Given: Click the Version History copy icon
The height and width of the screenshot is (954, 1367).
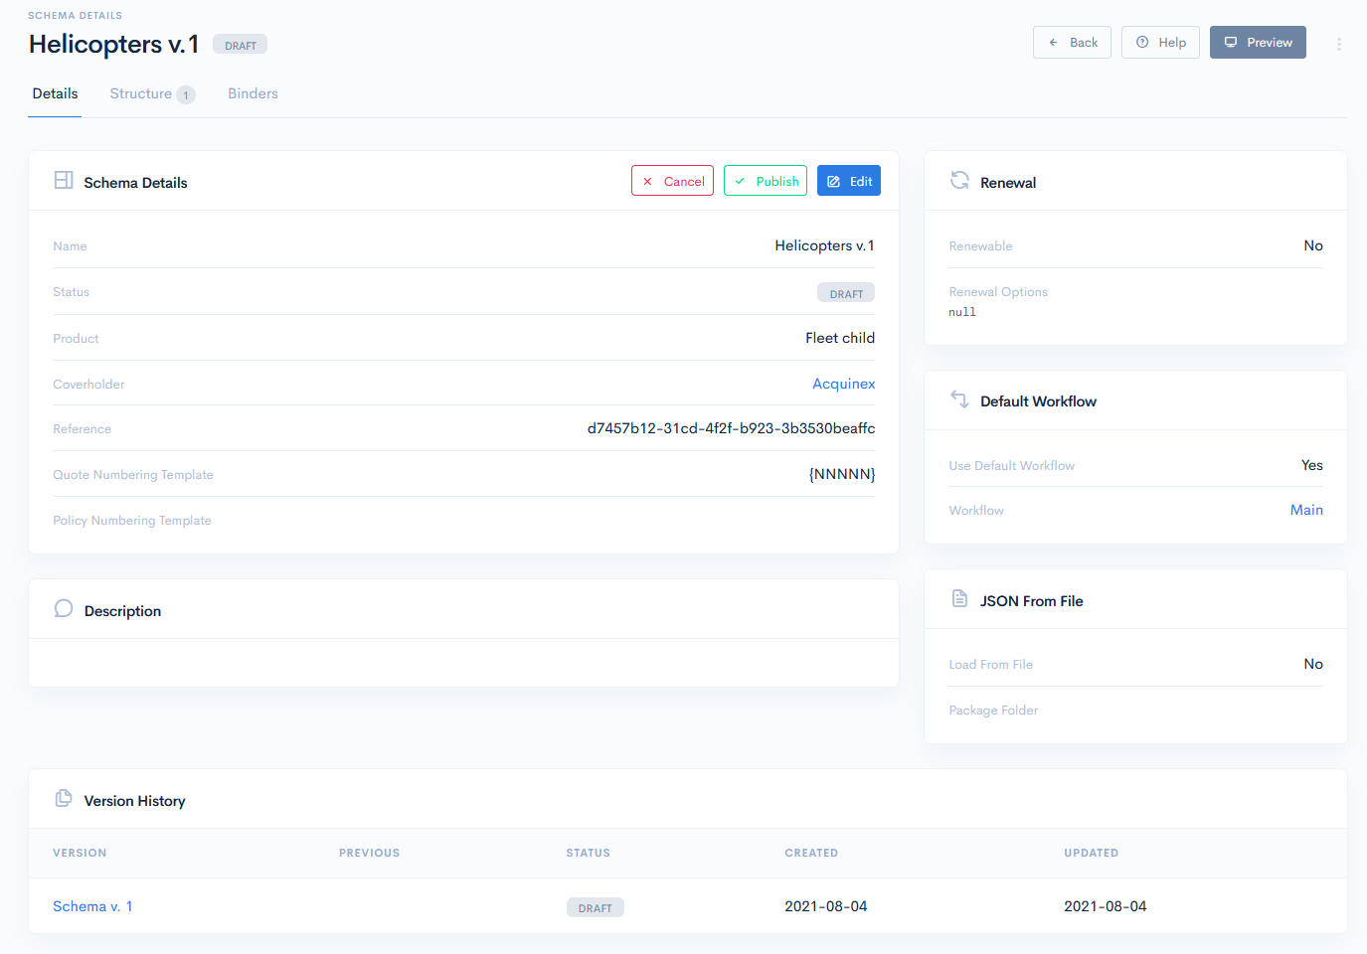Looking at the screenshot, I should (64, 799).
